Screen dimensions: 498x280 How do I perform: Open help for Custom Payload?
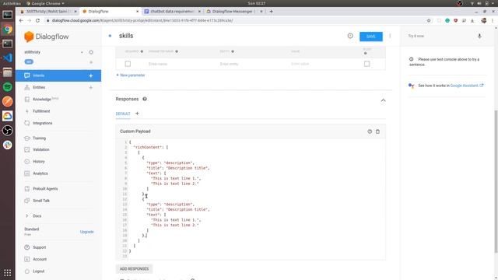coord(370,131)
